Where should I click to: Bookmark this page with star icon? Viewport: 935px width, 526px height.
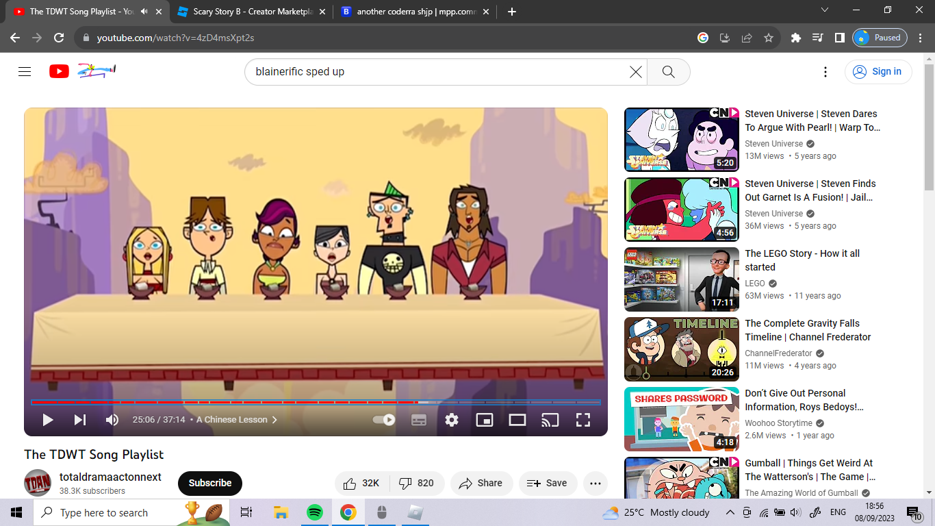click(x=769, y=38)
